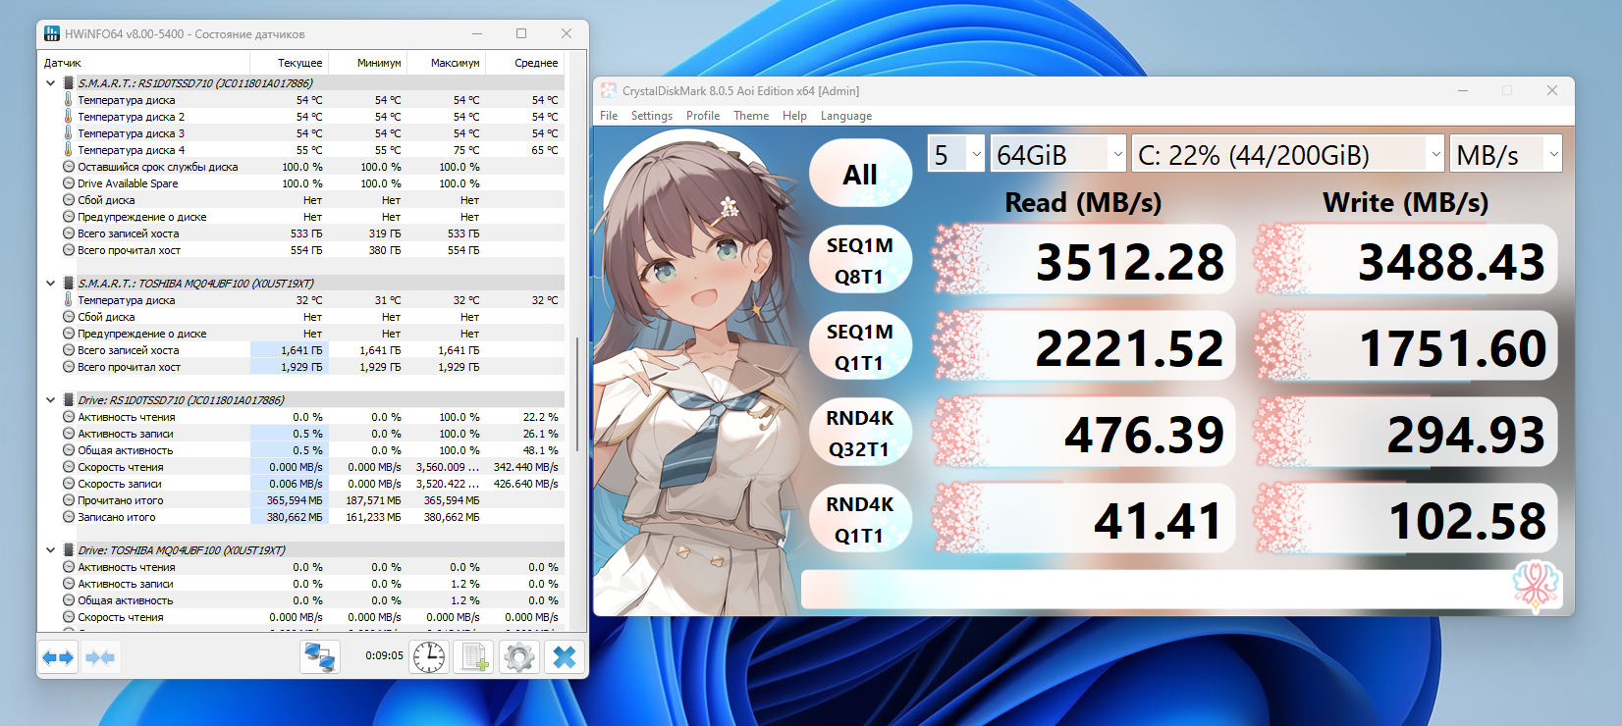Click the icon beside Оставшийся срок службы диска
1622x726 pixels.
tap(69, 167)
